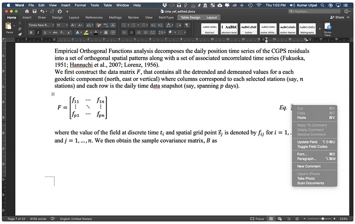
Task: Click the Share button
Action: pyautogui.click(x=337, y=17)
